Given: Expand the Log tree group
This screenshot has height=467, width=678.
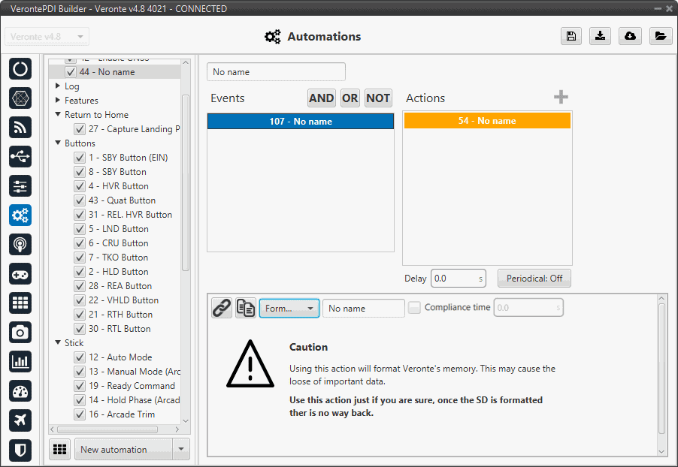Looking at the screenshot, I should pos(58,86).
